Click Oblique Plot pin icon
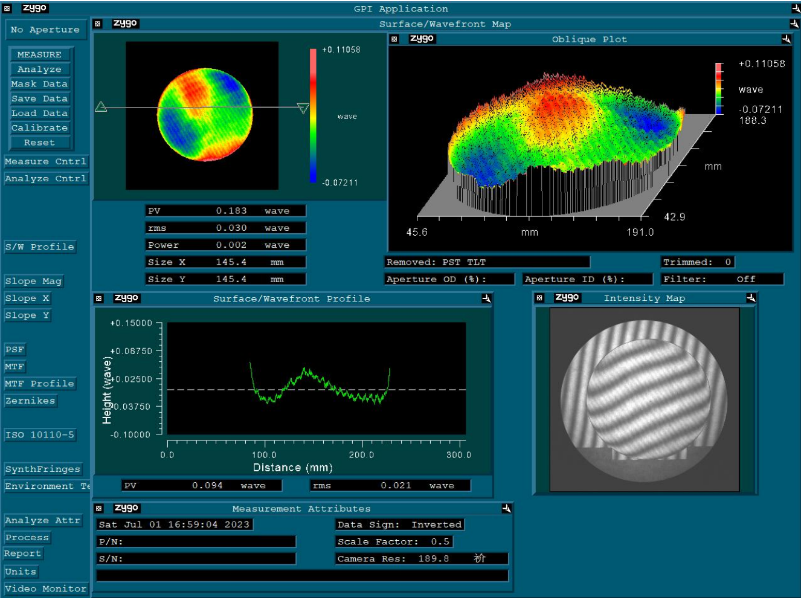 click(x=786, y=39)
